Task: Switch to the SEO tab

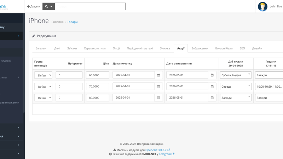Action: pyautogui.click(x=242, y=48)
